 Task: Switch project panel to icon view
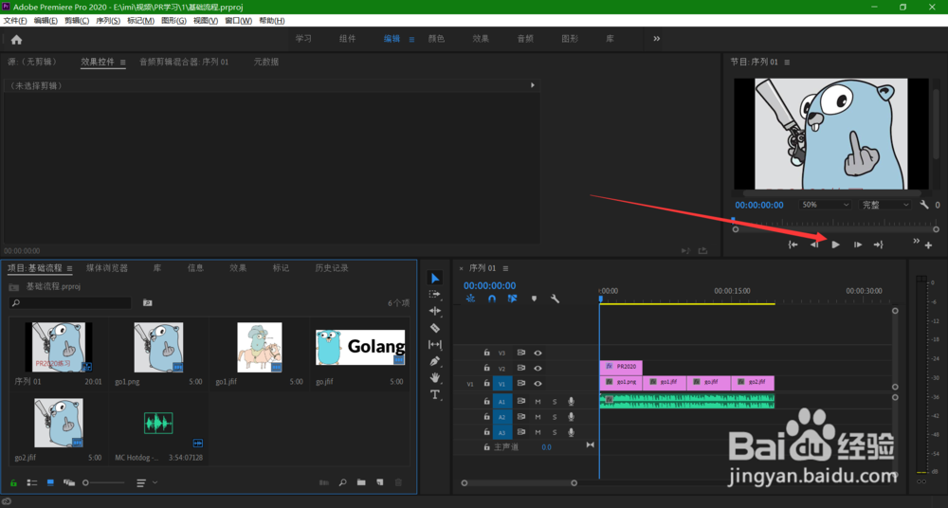point(50,482)
